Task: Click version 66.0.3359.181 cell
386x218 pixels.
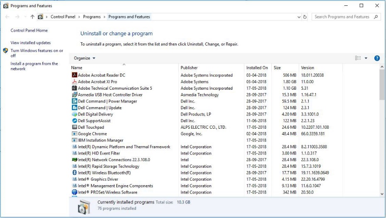Action: tap(312, 134)
